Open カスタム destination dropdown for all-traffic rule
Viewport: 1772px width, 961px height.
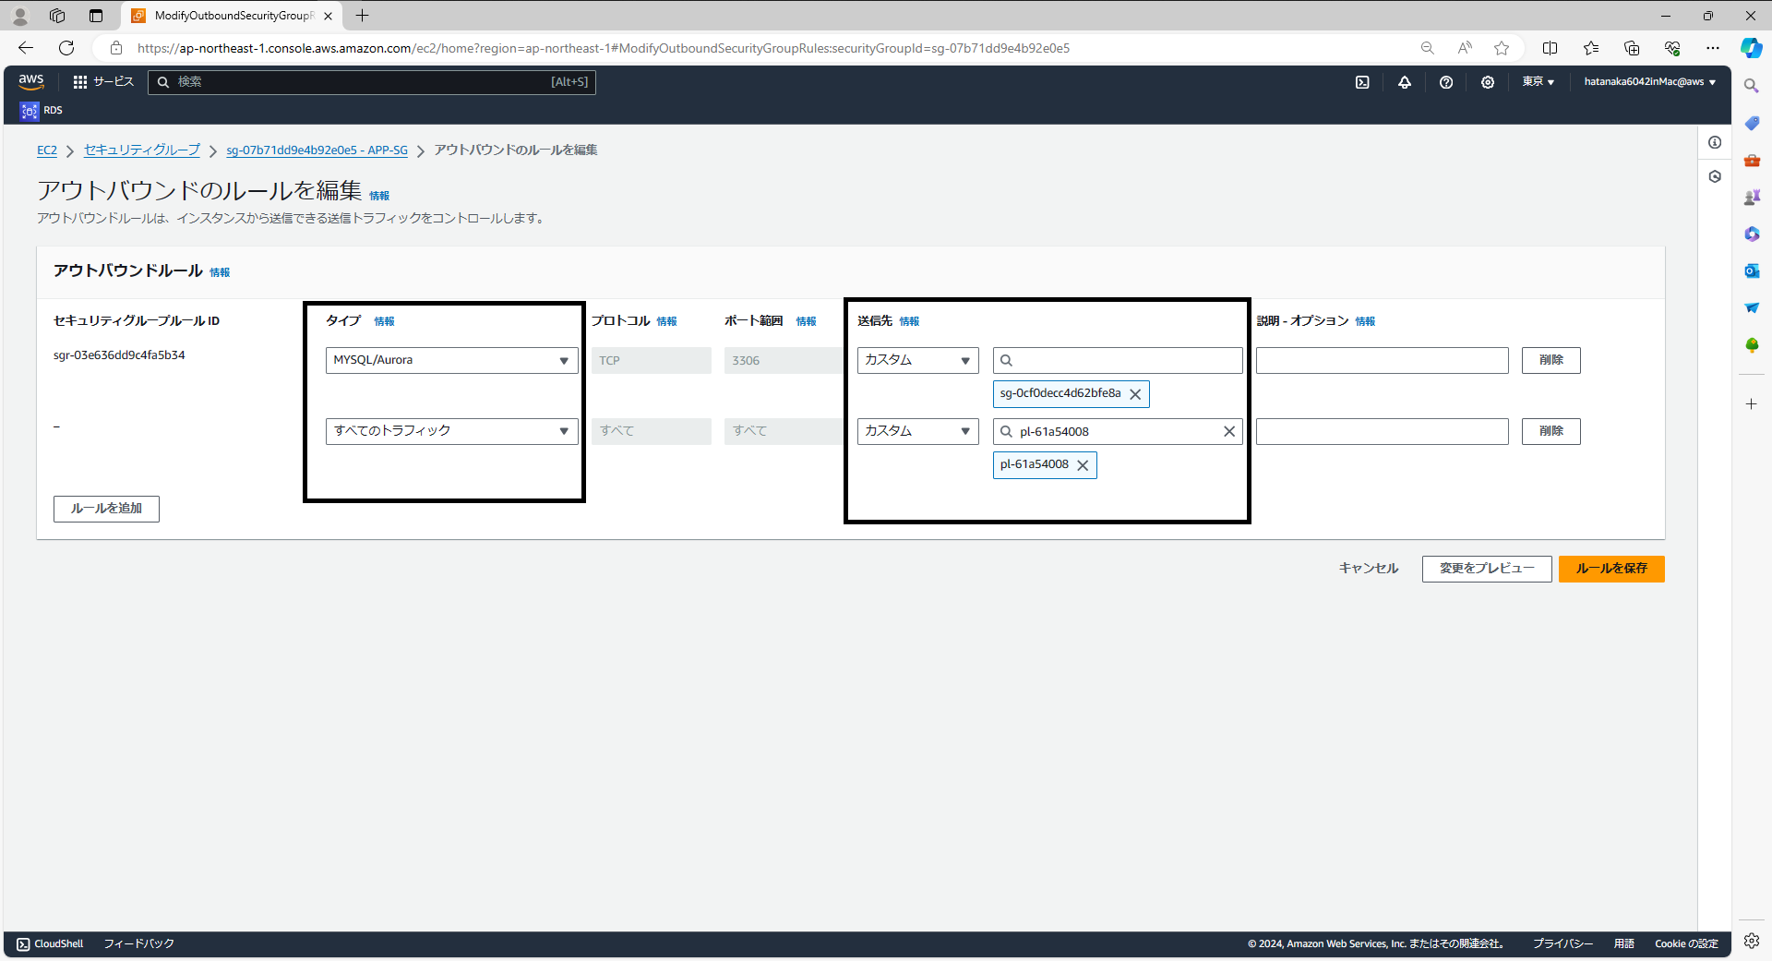tap(918, 431)
